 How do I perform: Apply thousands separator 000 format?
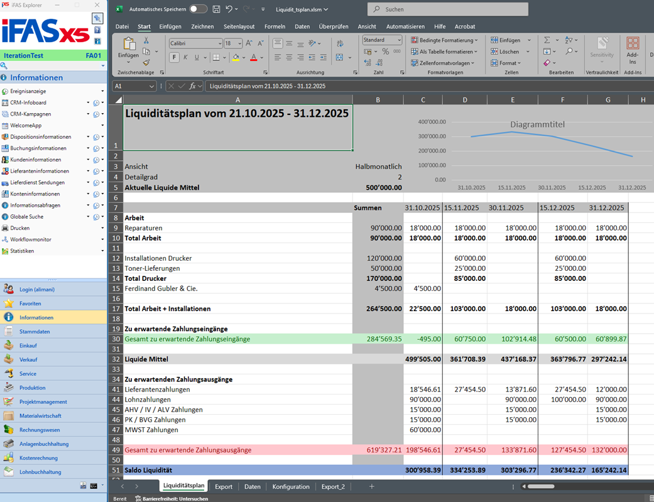pyautogui.click(x=396, y=52)
